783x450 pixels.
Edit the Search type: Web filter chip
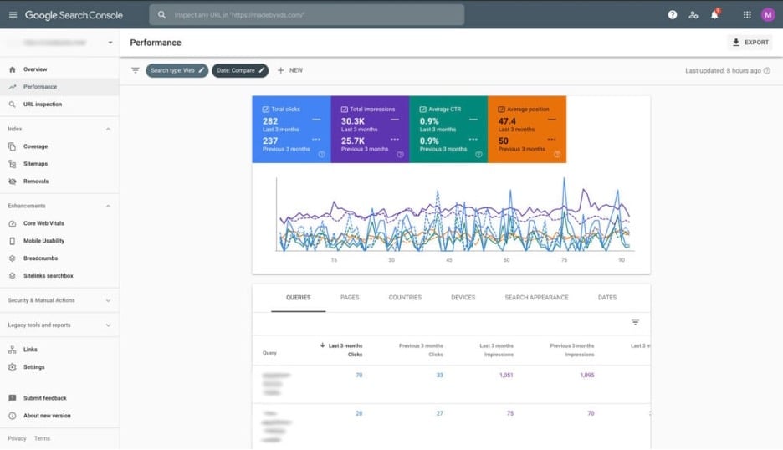[x=177, y=70]
